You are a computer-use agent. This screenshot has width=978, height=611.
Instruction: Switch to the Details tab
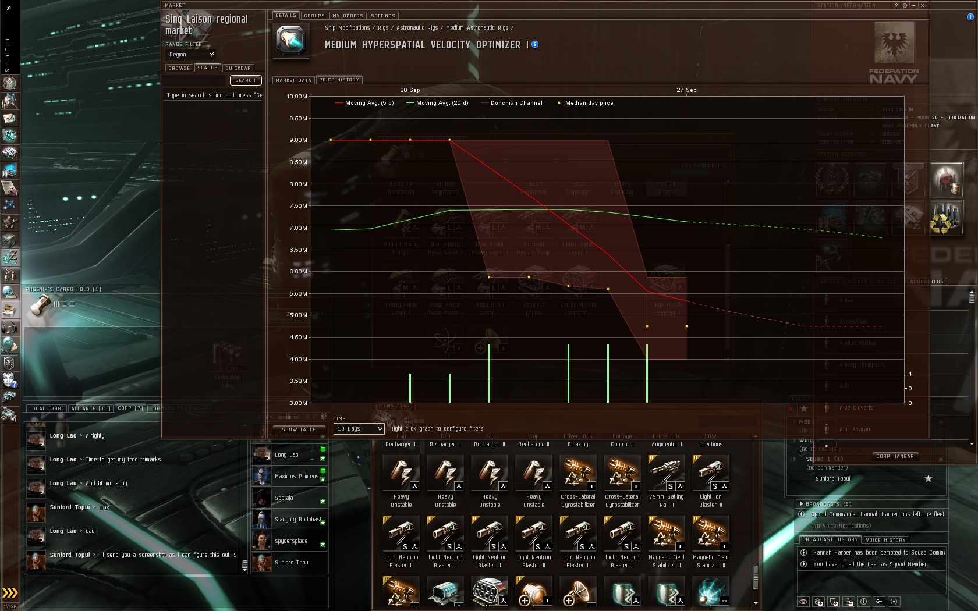pyautogui.click(x=286, y=16)
